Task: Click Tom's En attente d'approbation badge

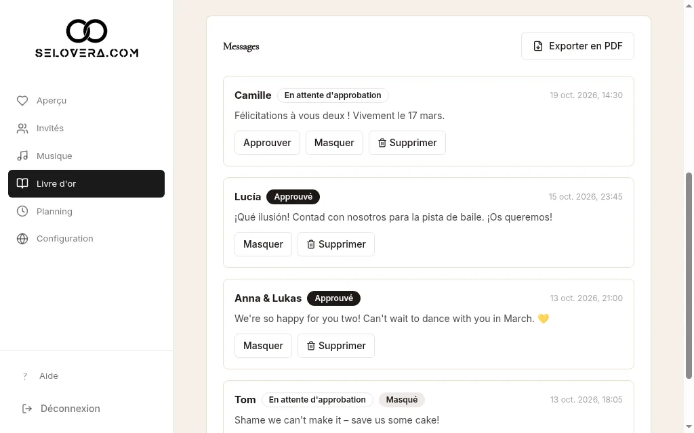Action: click(317, 400)
